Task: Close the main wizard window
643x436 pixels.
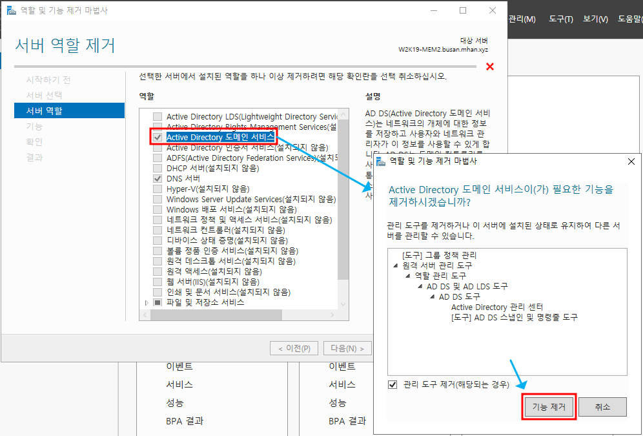Action: tap(493, 11)
